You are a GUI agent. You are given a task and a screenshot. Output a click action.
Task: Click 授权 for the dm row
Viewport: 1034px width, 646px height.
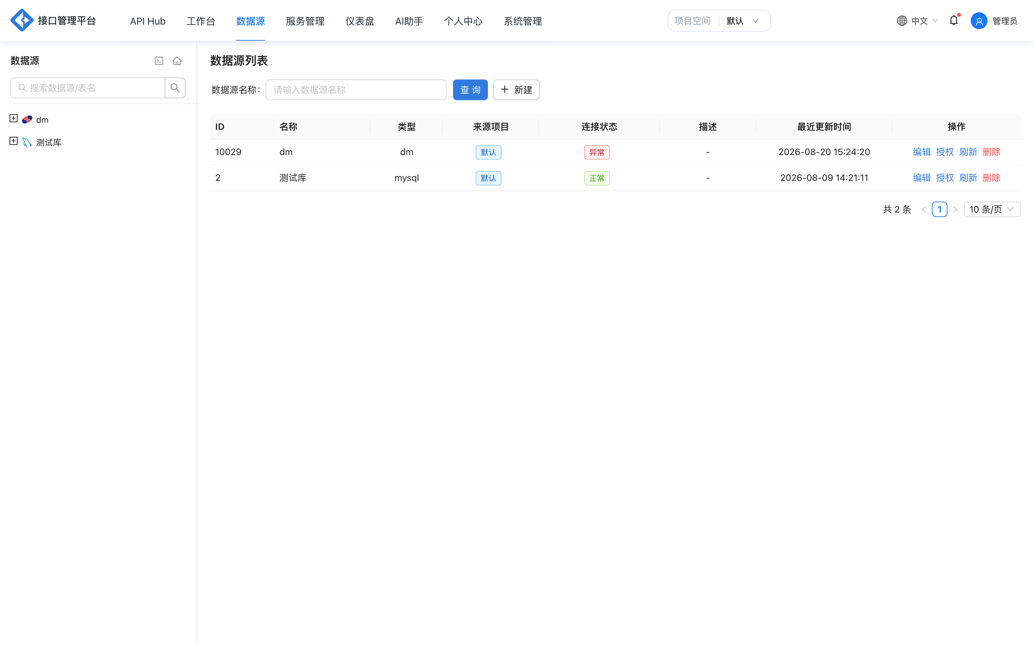click(x=945, y=152)
